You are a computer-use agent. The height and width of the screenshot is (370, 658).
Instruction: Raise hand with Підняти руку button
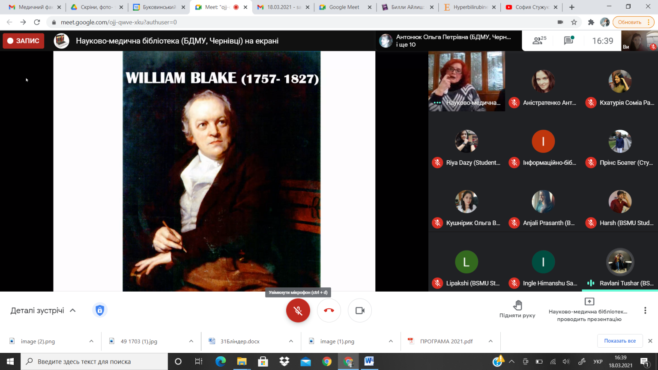[517, 309]
